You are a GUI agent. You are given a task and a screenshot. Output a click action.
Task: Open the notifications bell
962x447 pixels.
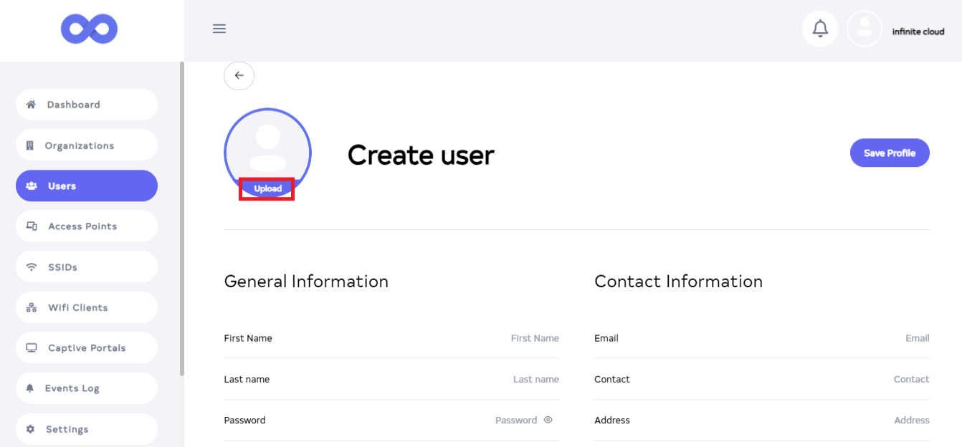[820, 29]
